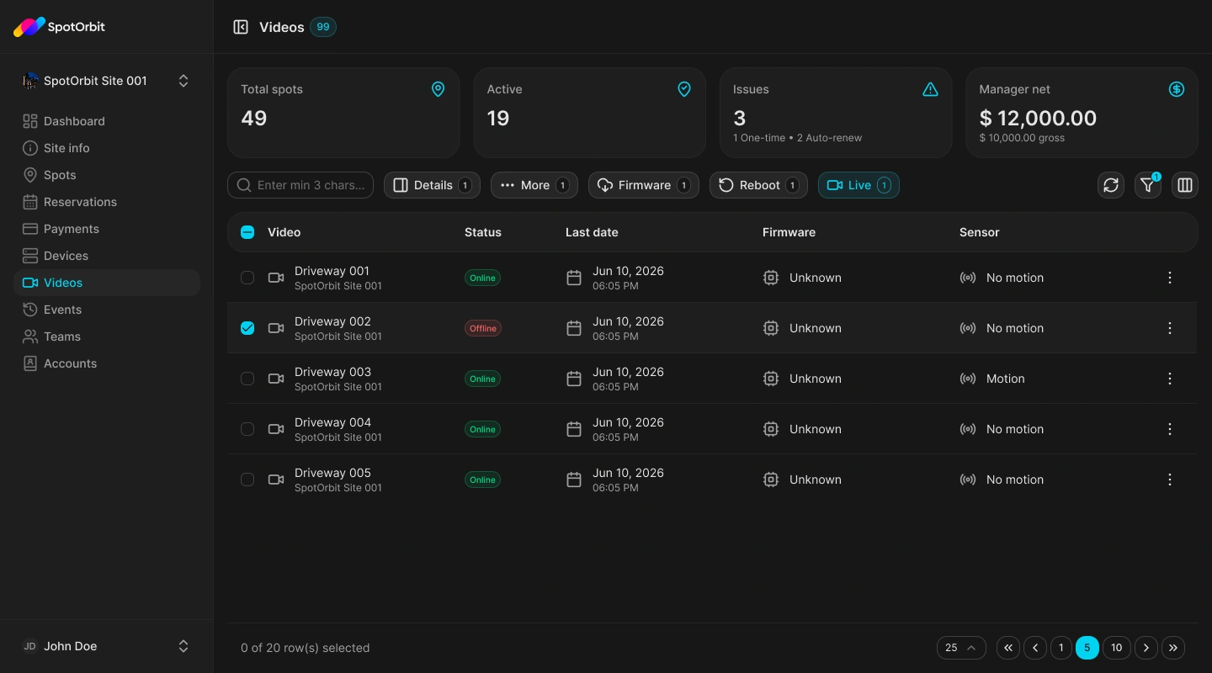Open the column layout icon
Screen dimensions: 1212x673
[1185, 185]
